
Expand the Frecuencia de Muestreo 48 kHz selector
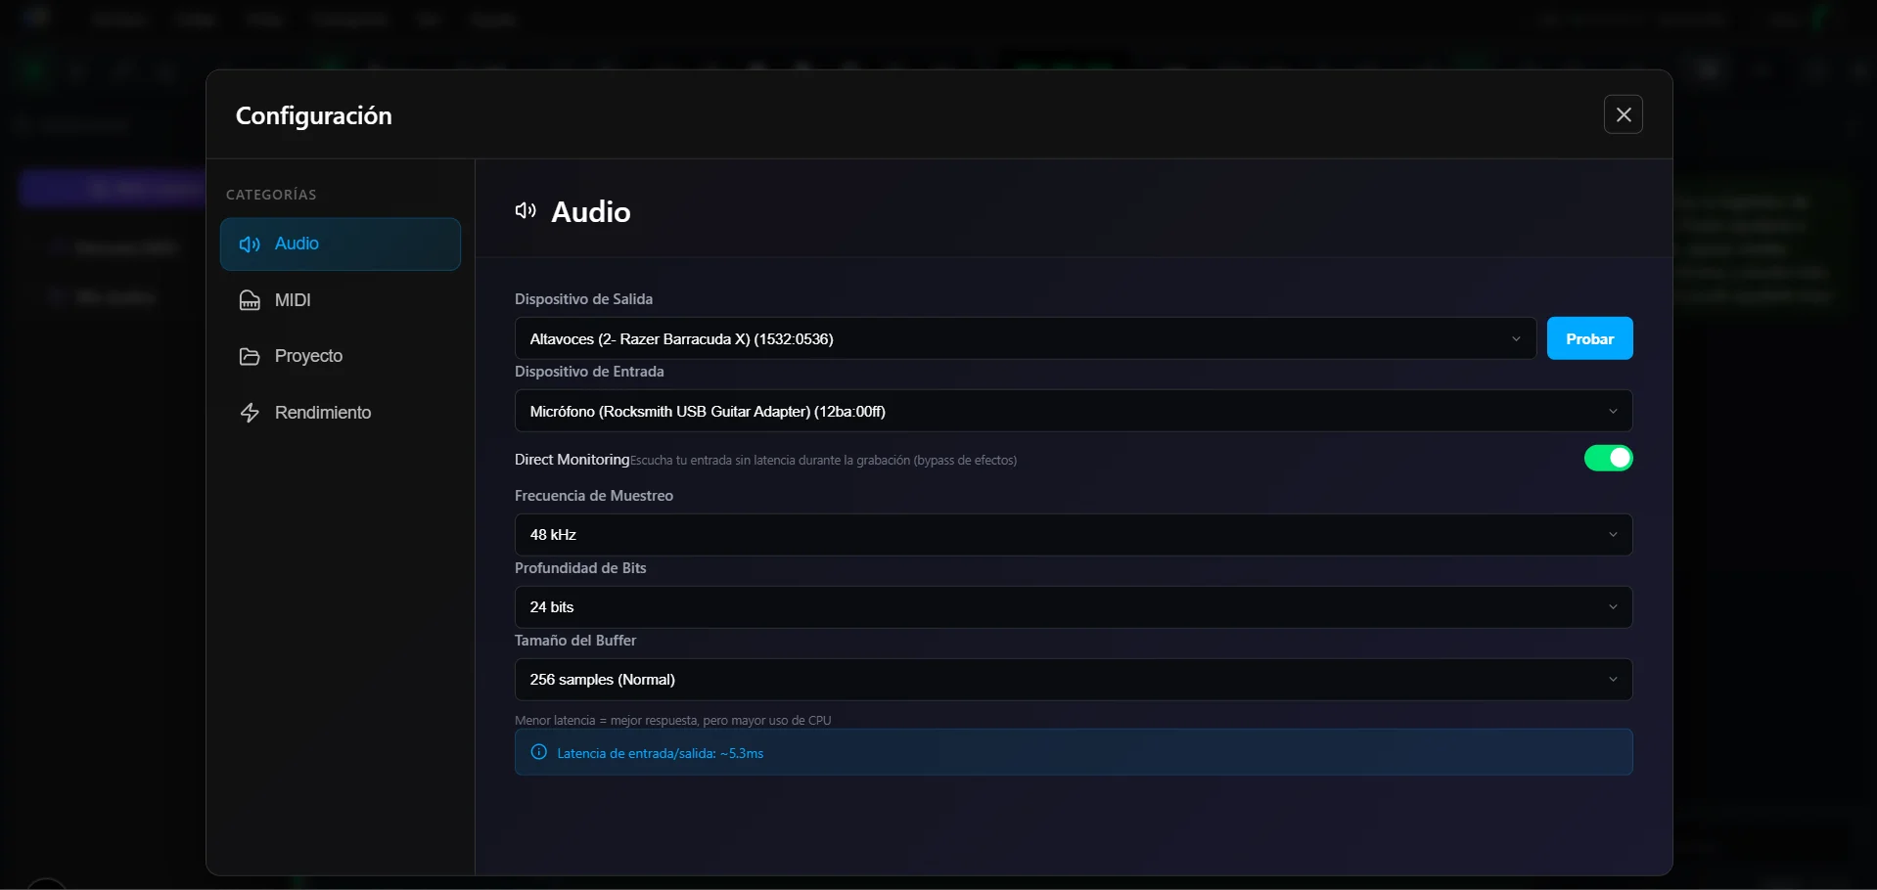(x=1073, y=535)
